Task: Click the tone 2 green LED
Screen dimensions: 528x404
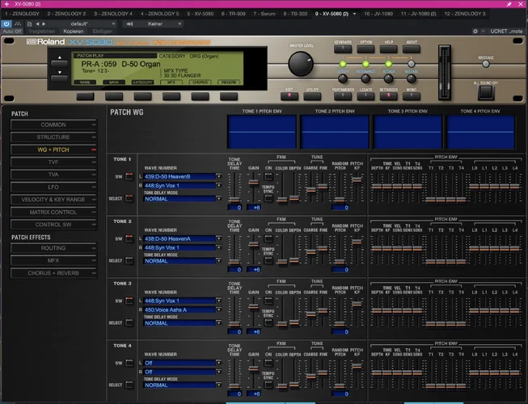Action: point(365,64)
